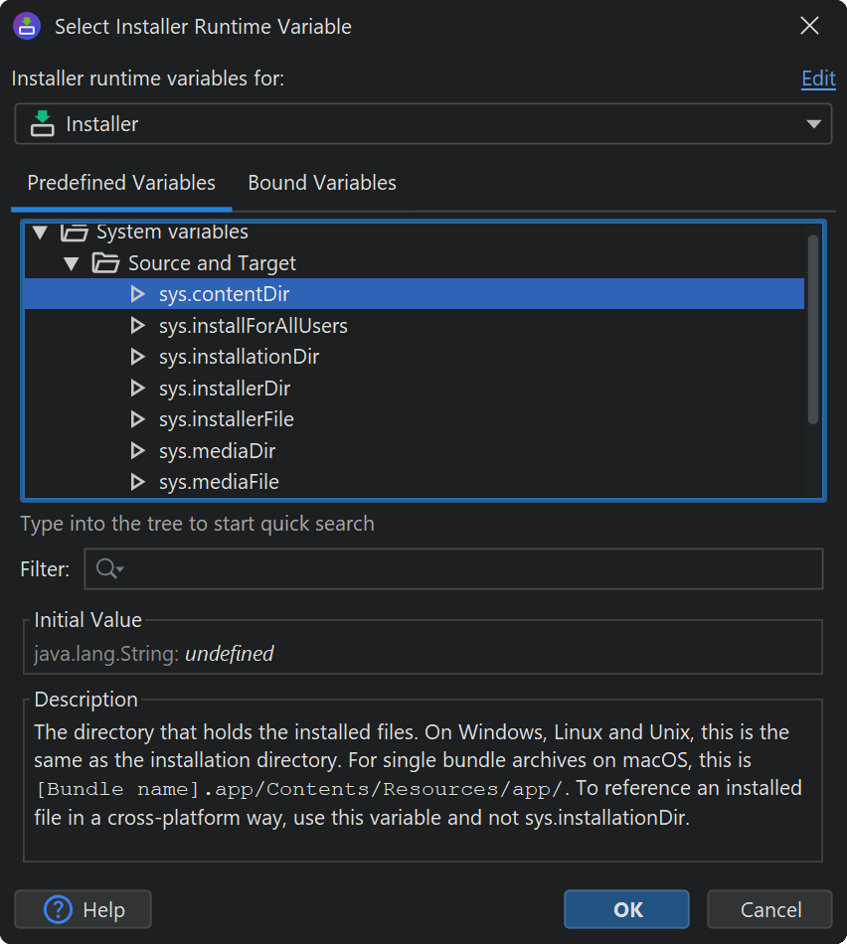847x944 pixels.
Task: Click into the Filter text field
Action: 467,569
